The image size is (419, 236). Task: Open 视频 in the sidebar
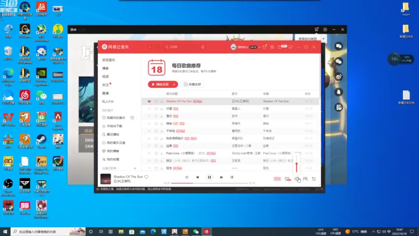click(105, 77)
